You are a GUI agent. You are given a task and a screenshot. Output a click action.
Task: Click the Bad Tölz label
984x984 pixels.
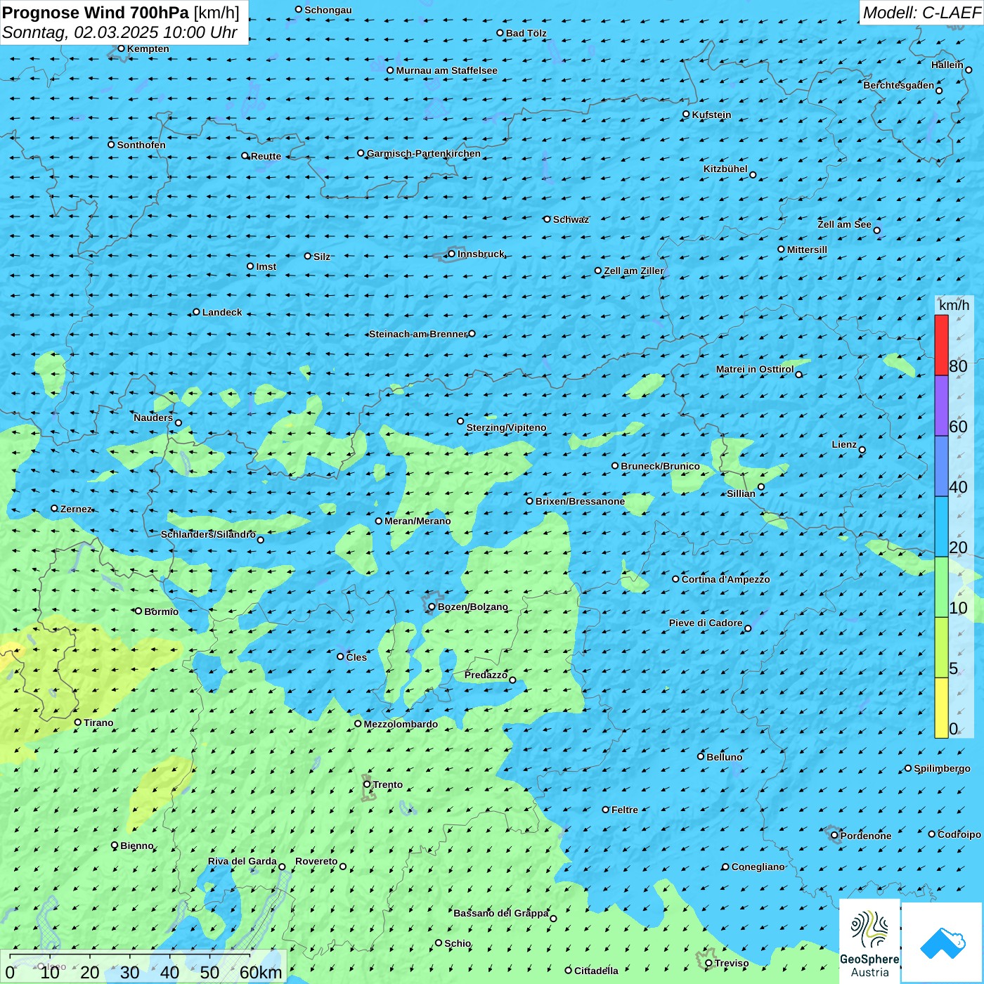[x=526, y=33]
